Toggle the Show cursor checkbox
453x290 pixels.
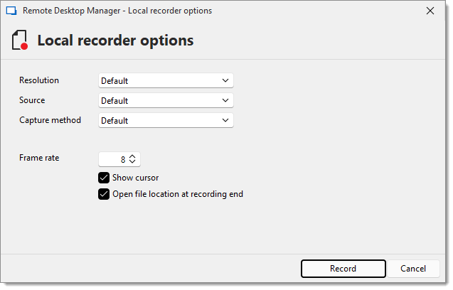pyautogui.click(x=104, y=178)
